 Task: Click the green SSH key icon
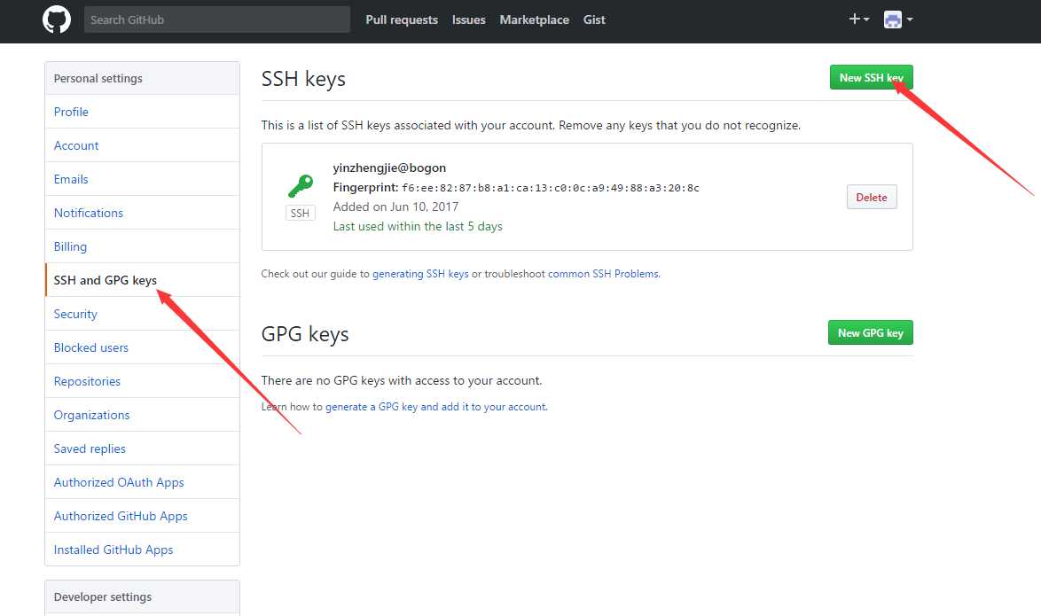[301, 186]
